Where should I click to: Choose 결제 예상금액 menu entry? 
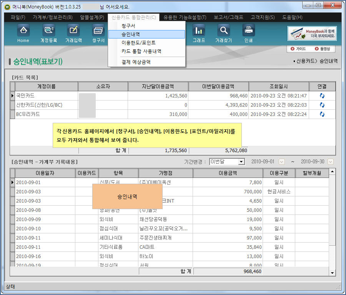tap(136, 62)
